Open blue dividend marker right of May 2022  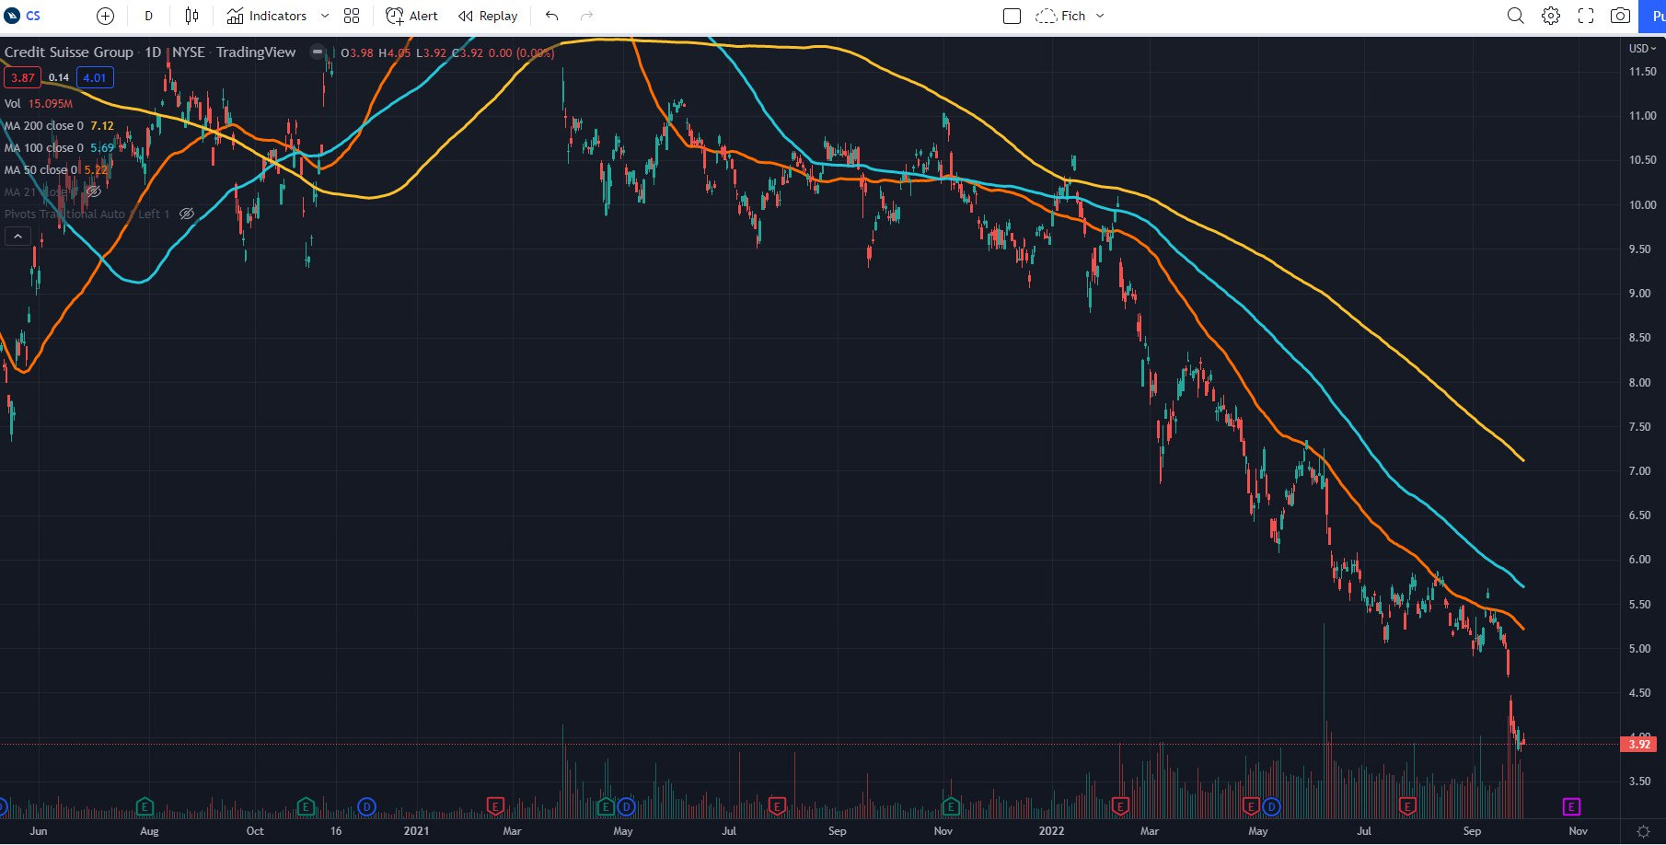point(1271,806)
